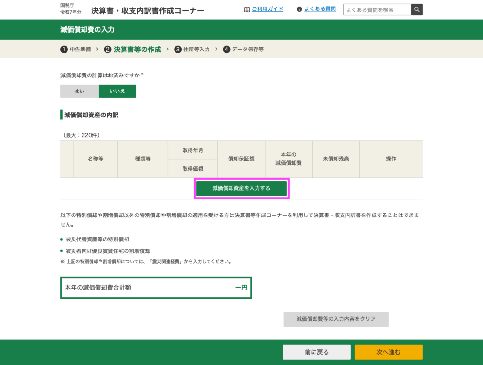Click the 操作 column header
The height and width of the screenshot is (365, 483).
[x=391, y=159]
